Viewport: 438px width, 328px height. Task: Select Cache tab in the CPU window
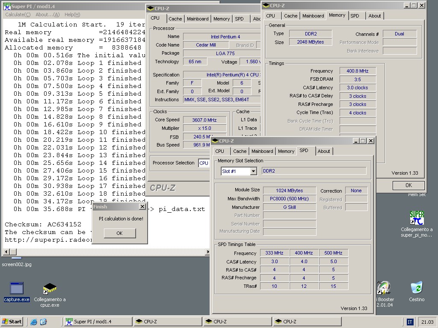click(175, 19)
